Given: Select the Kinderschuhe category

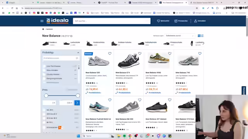Looking at the screenshot, I should click(x=95, y=43).
